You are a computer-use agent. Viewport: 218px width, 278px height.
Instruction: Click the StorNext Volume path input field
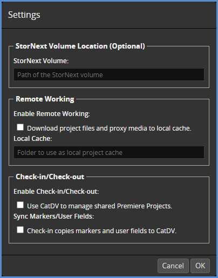tap(109, 74)
